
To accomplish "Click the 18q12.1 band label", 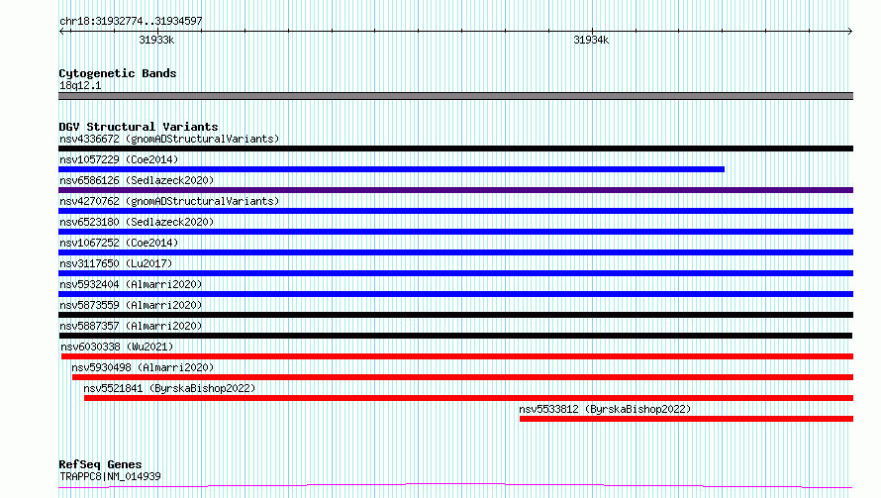I will [x=80, y=85].
